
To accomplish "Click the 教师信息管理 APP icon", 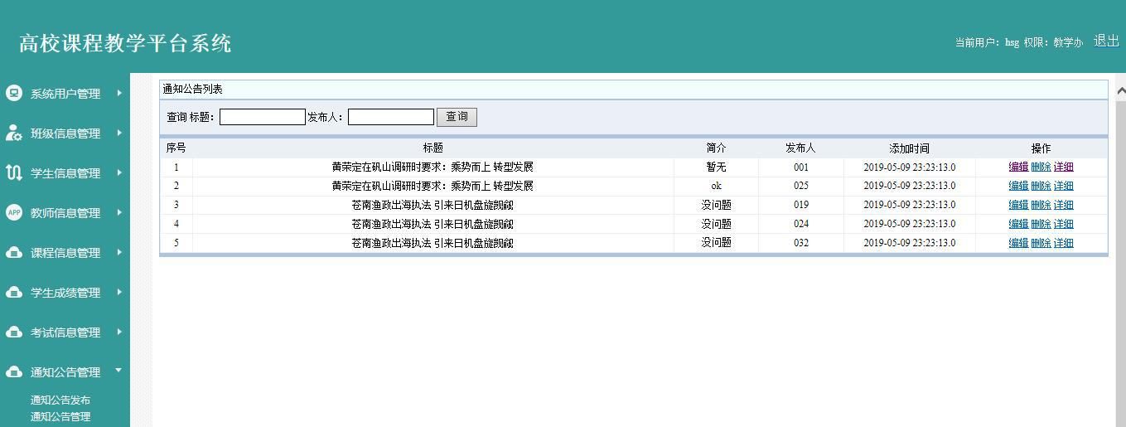I will tap(14, 212).
